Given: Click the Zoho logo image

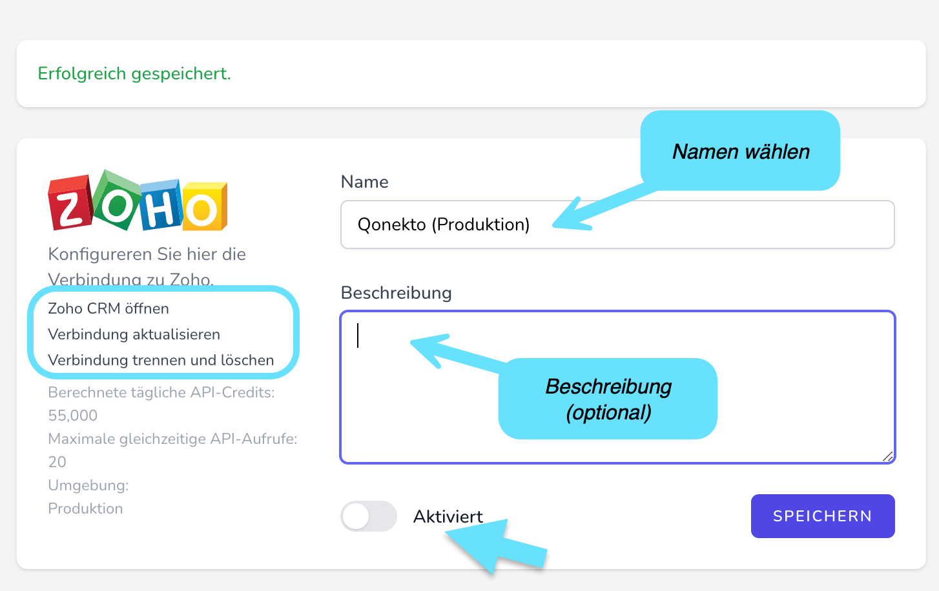Looking at the screenshot, I should [138, 201].
